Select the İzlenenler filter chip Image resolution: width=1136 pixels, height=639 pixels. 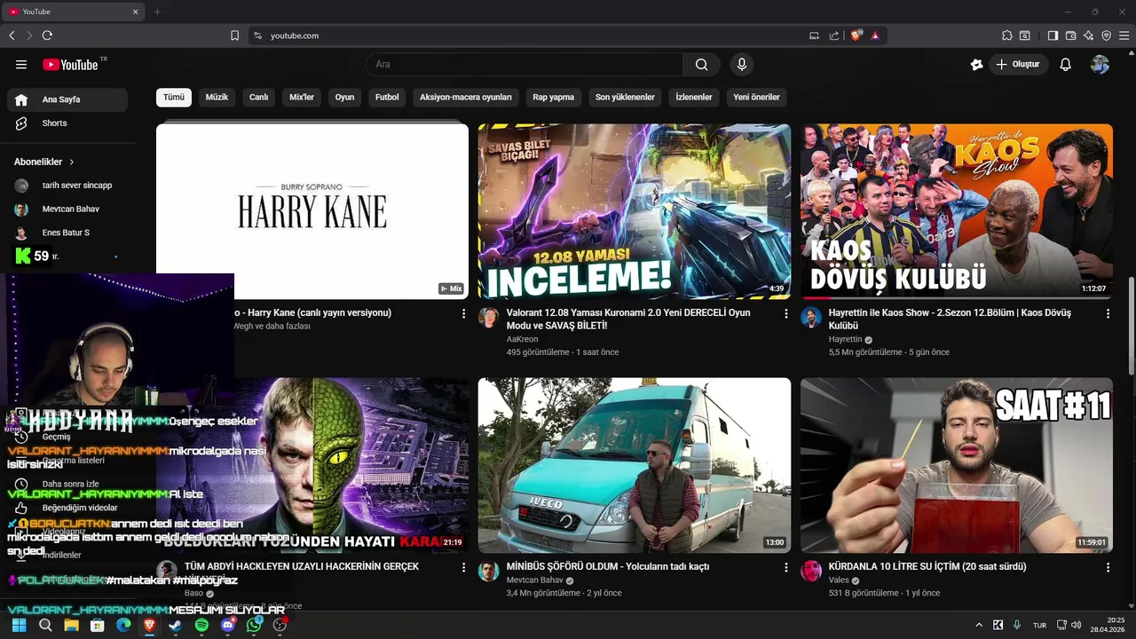[x=694, y=97]
